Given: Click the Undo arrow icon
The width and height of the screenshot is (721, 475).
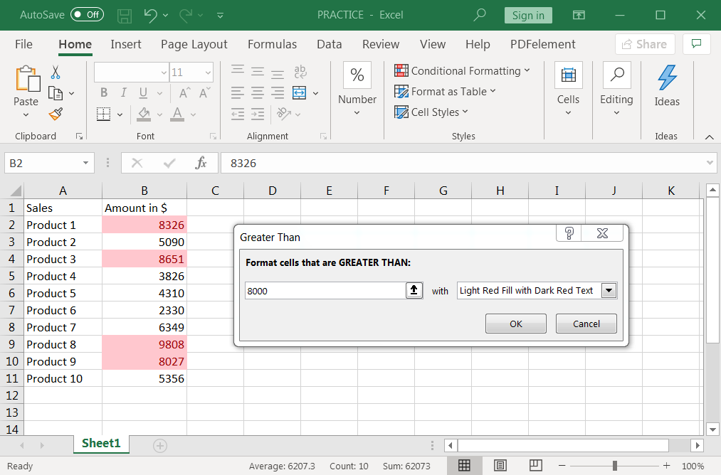Looking at the screenshot, I should (x=150, y=15).
